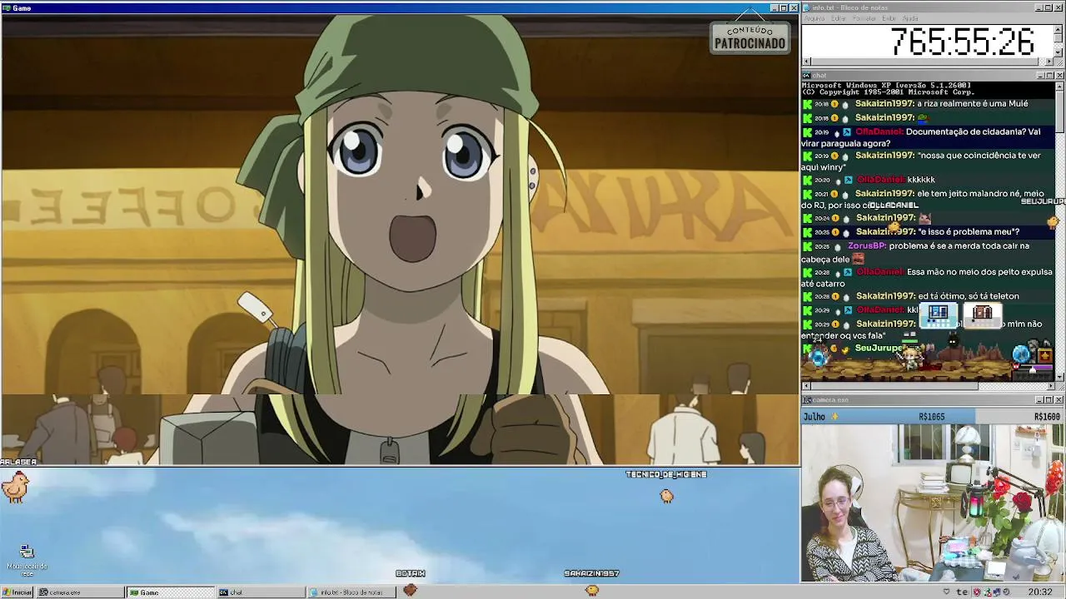Switch to camera.exe in the taskbar
1066x599 pixels.
[81, 592]
